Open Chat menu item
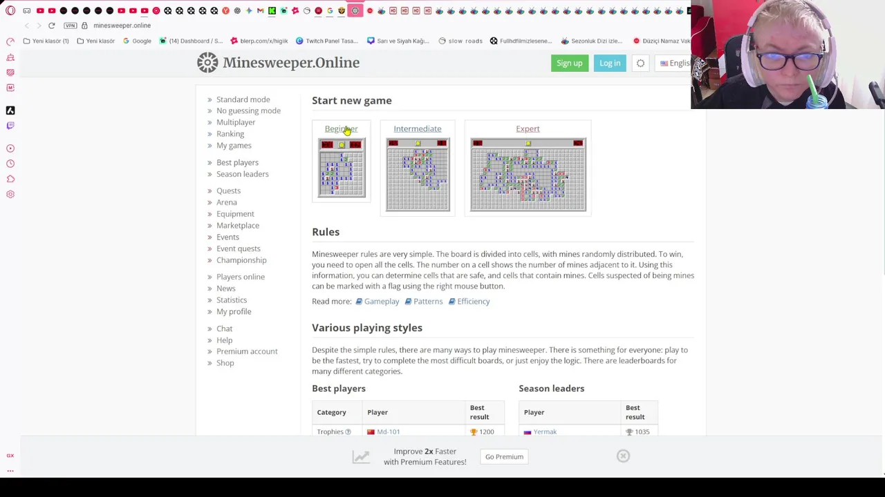885x497 pixels. (224, 329)
